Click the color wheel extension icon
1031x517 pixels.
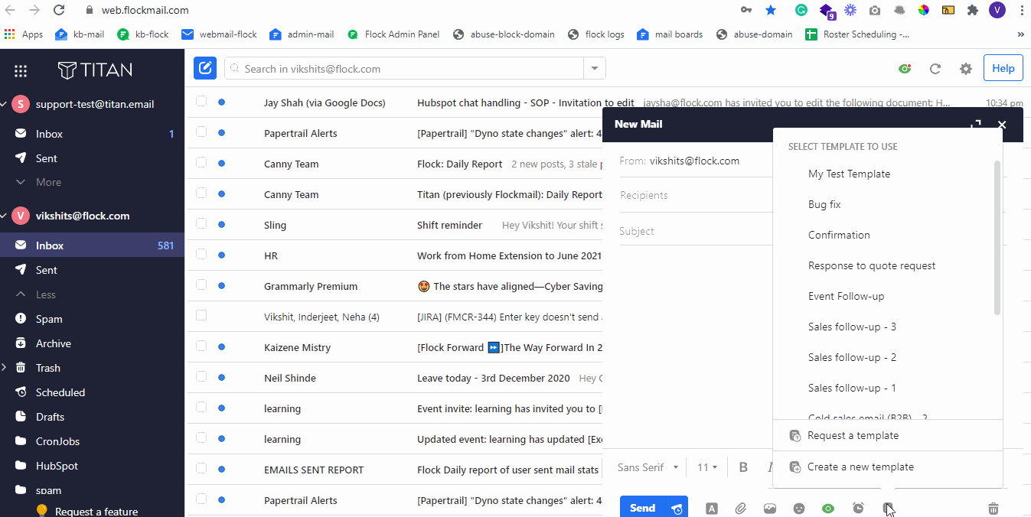(x=924, y=10)
